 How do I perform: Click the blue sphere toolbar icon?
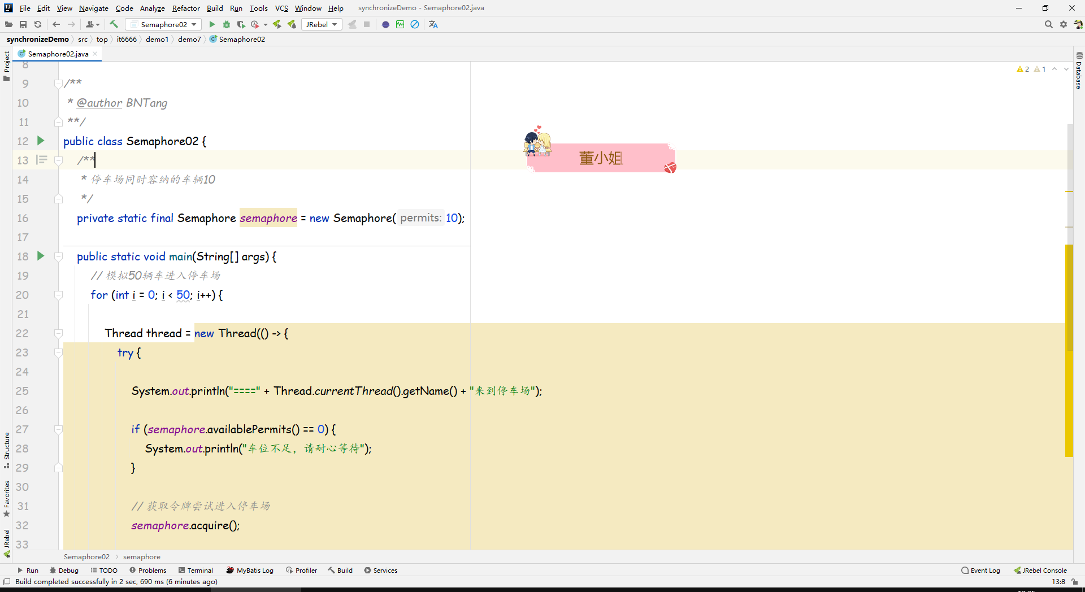pyautogui.click(x=385, y=24)
